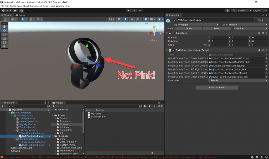This screenshot has width=269, height=159.
Task: Click the prefab Open button
Action: 189,28
